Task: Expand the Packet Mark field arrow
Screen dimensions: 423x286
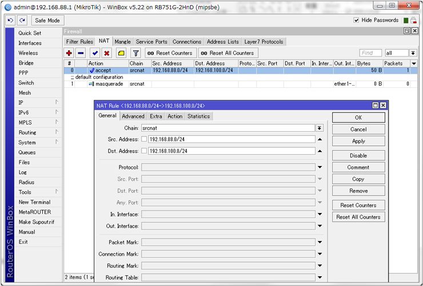Action: [x=320, y=242]
